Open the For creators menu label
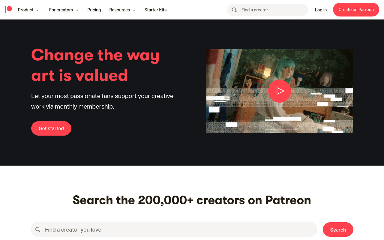This screenshot has height=240, width=384. coord(61,10)
